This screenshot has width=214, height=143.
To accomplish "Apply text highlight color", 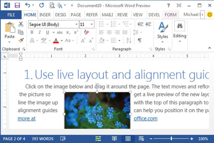I will click(x=44, y=41).
